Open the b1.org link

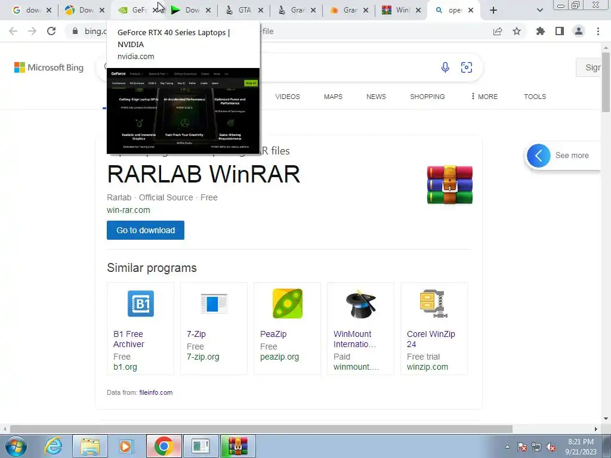tap(125, 367)
